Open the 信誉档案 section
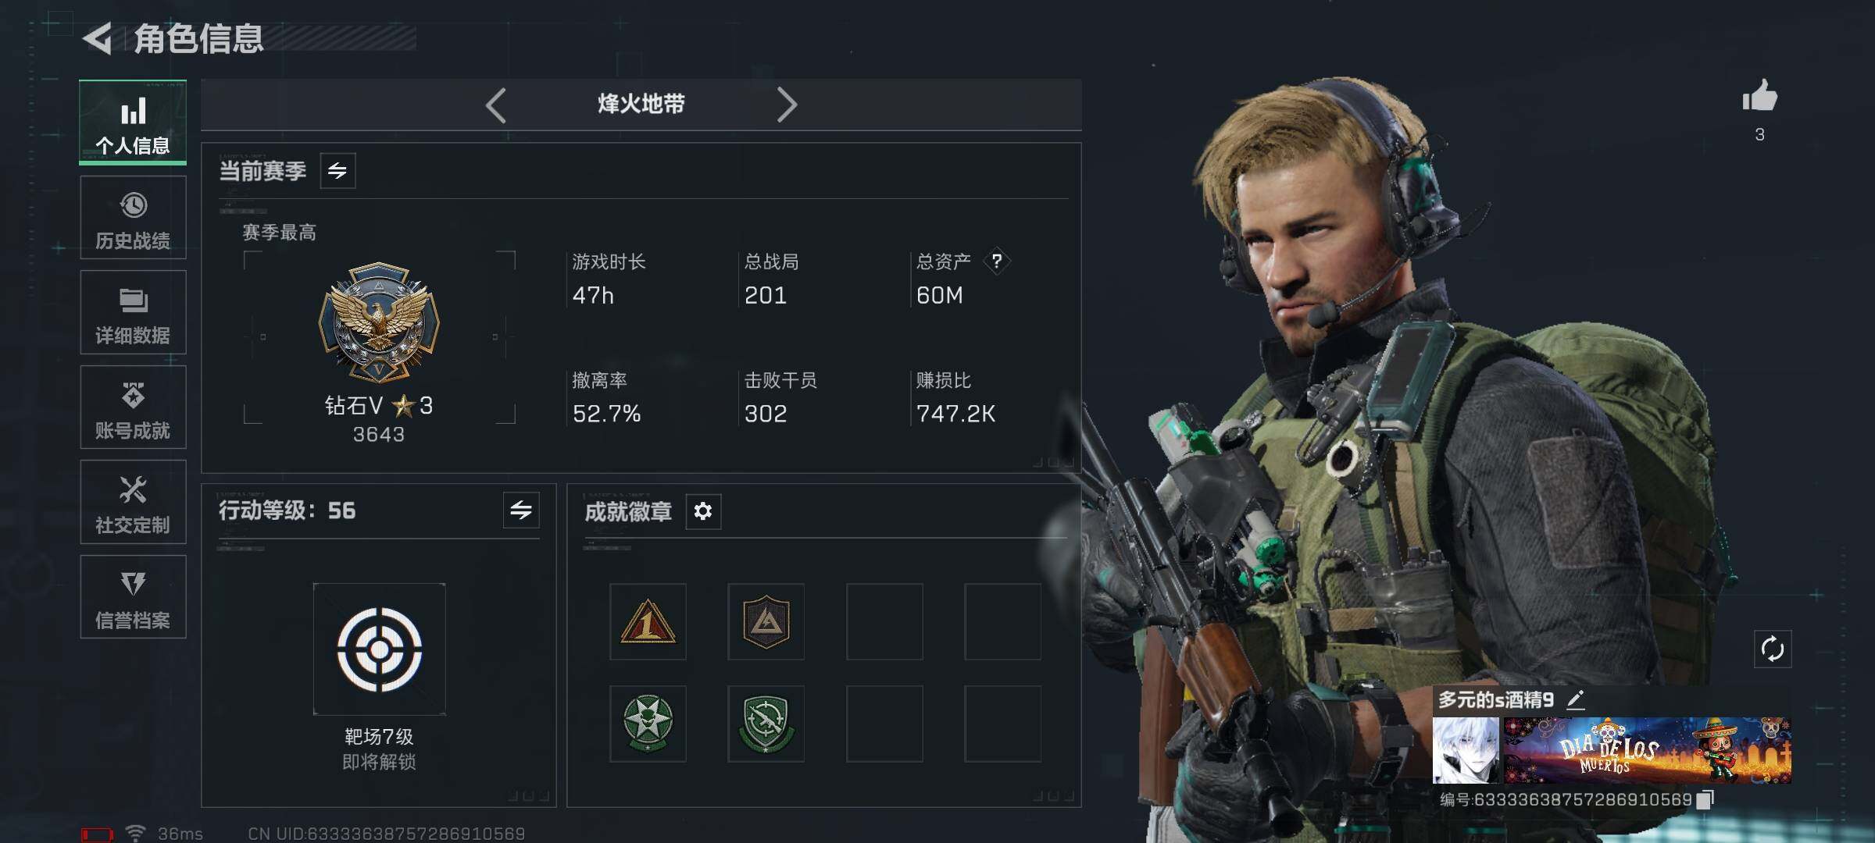This screenshot has width=1875, height=843. pyautogui.click(x=133, y=597)
